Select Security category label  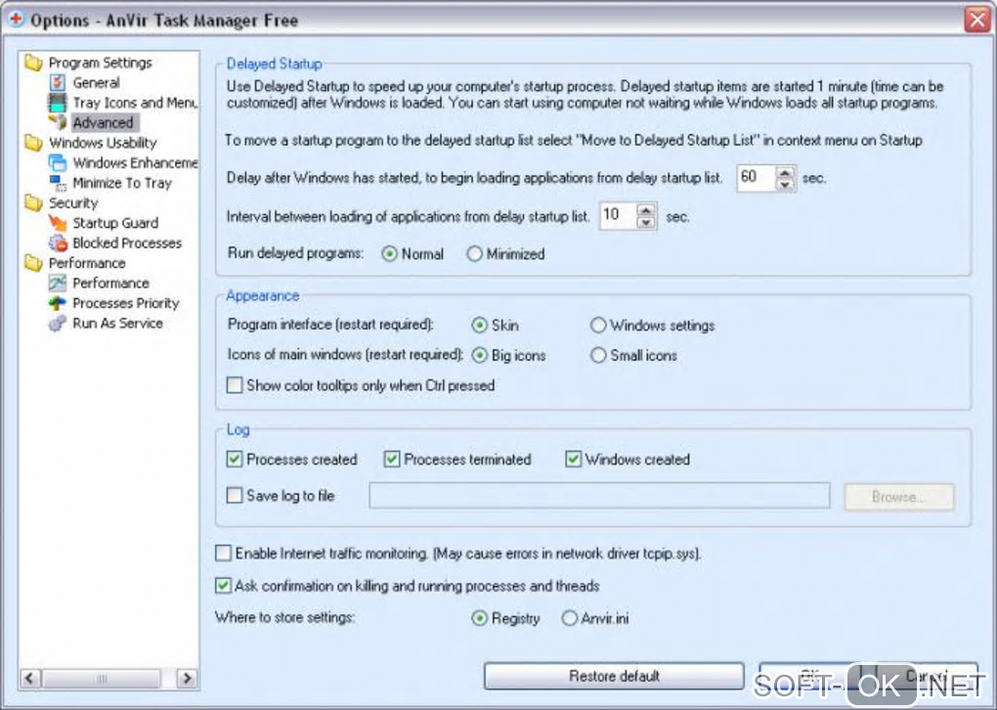click(73, 203)
